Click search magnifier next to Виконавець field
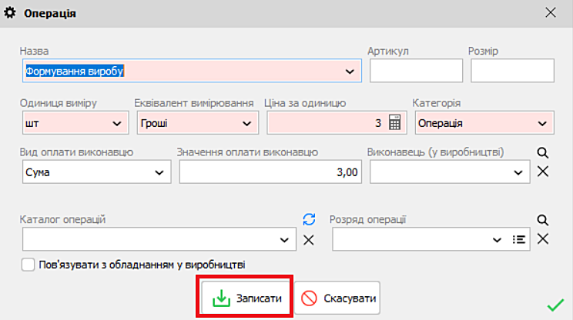Viewport: 573px width, 320px height. (x=542, y=153)
